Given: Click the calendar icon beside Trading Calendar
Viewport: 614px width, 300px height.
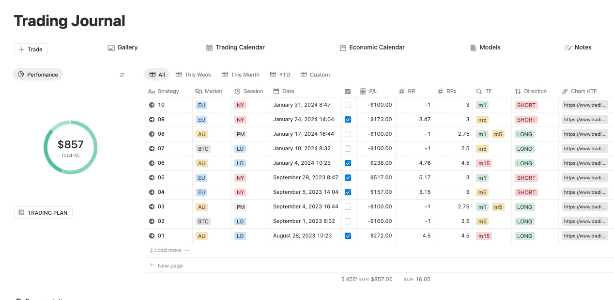Looking at the screenshot, I should pyautogui.click(x=209, y=47).
